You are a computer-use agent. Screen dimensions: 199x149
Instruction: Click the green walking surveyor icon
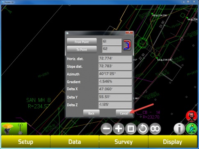pos(192,129)
